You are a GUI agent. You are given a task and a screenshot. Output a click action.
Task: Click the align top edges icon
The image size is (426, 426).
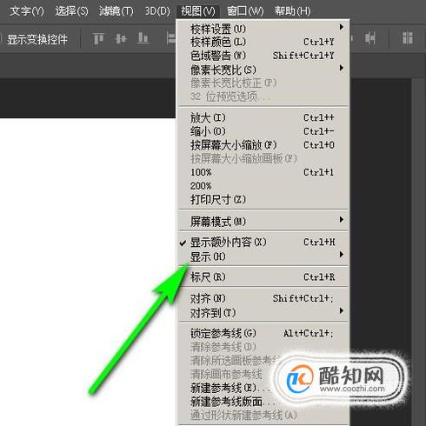(x=98, y=38)
